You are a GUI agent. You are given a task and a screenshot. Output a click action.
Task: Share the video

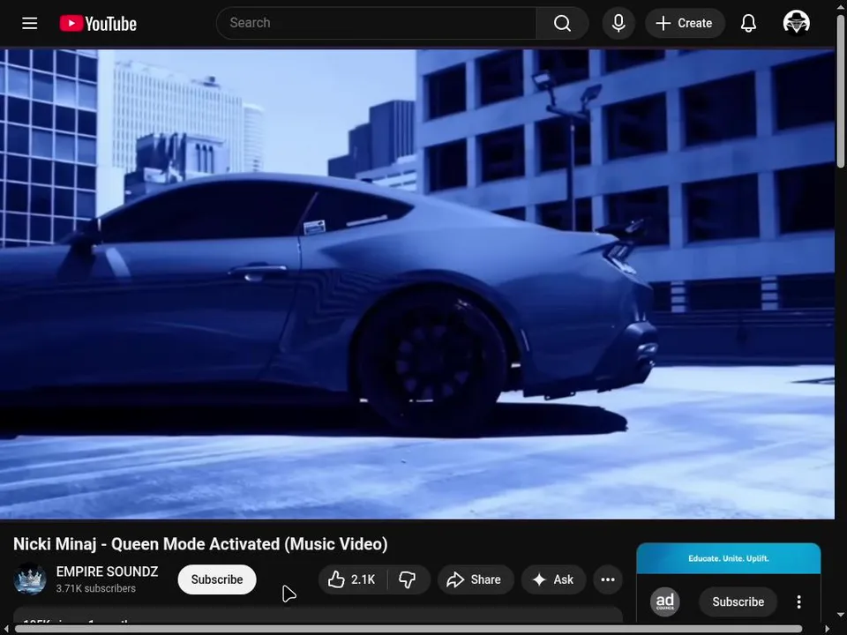coord(475,579)
